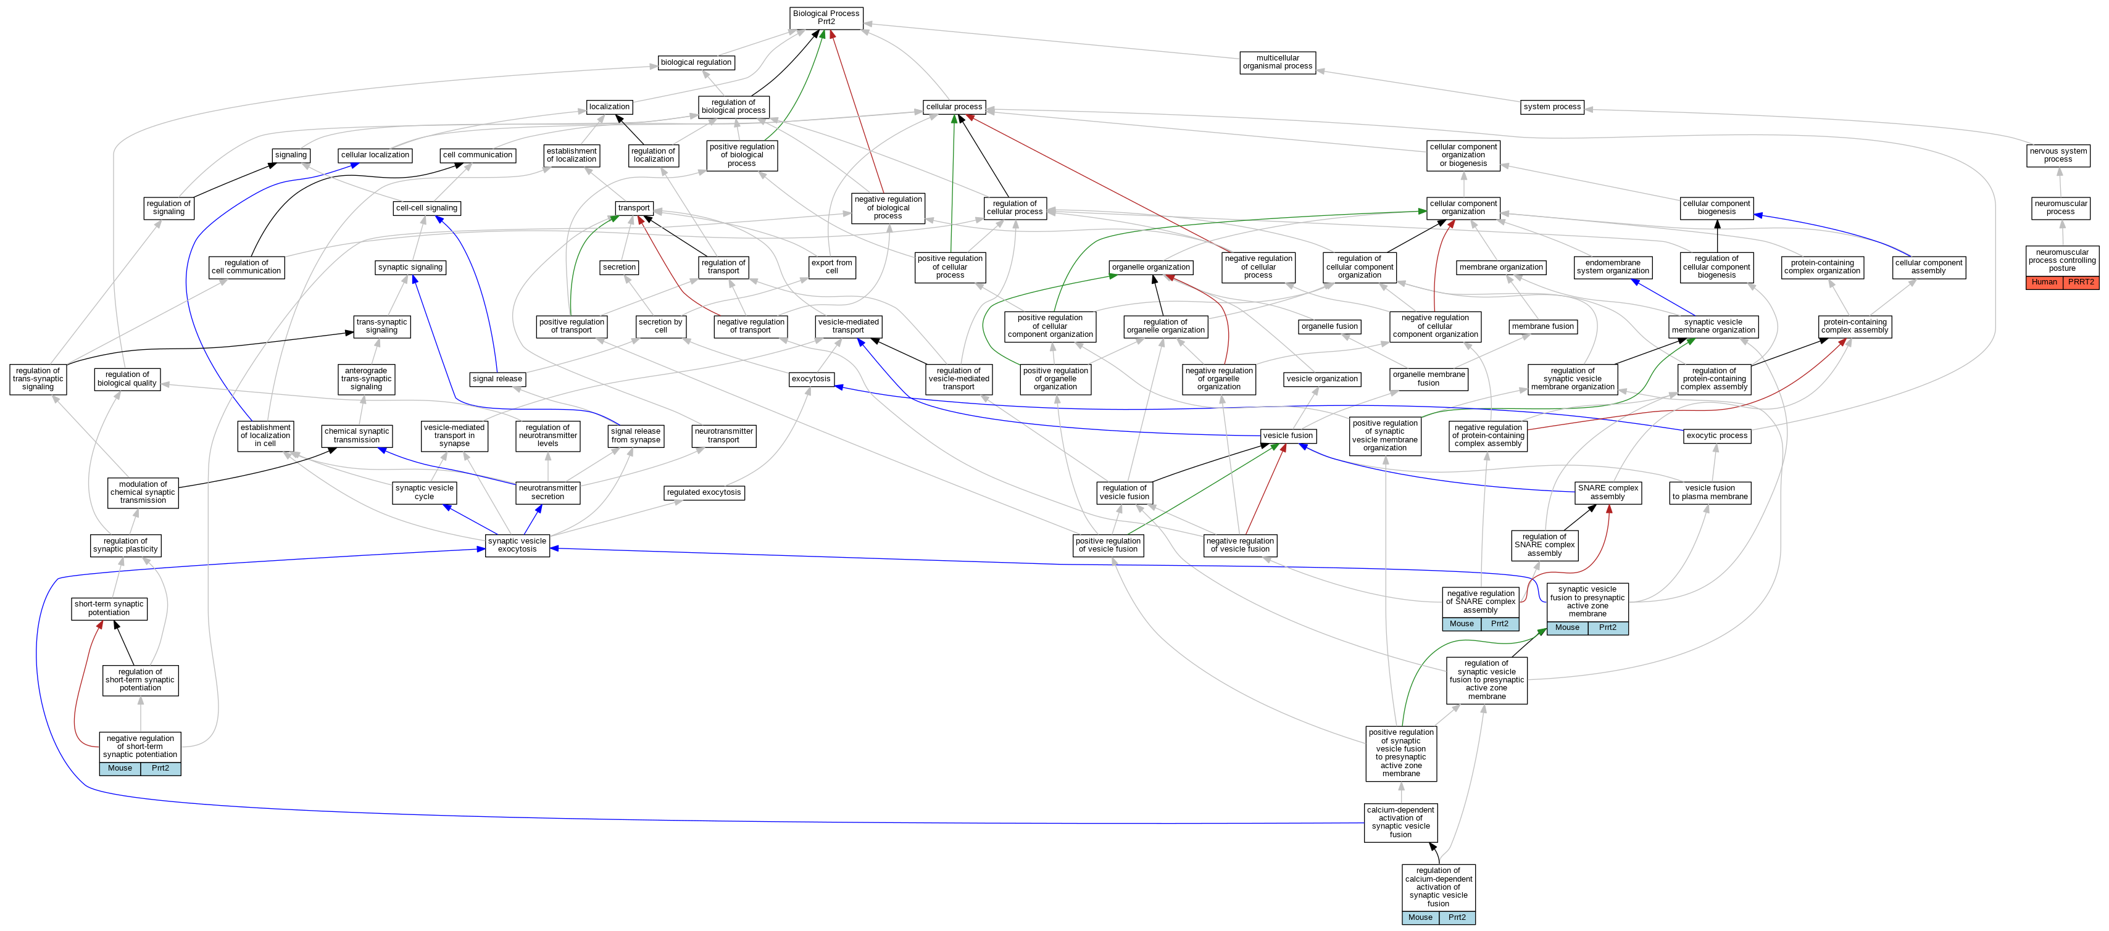This screenshot has height=931, width=2109.
Task: Select 'regulation of SNARE complex assembly' node
Action: pos(1545,545)
